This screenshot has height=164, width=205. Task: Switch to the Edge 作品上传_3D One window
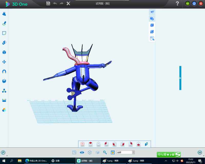[x=36, y=161]
